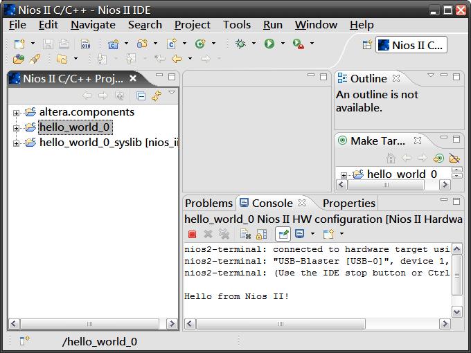Click the red Terminate console button
Viewport: 471px width, 353px height.
(x=193, y=234)
